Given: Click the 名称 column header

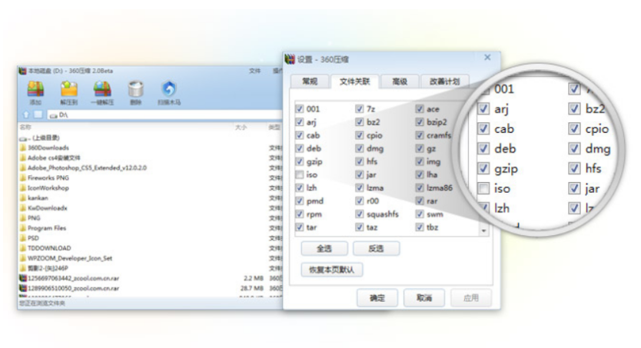Looking at the screenshot, I should tap(25, 128).
